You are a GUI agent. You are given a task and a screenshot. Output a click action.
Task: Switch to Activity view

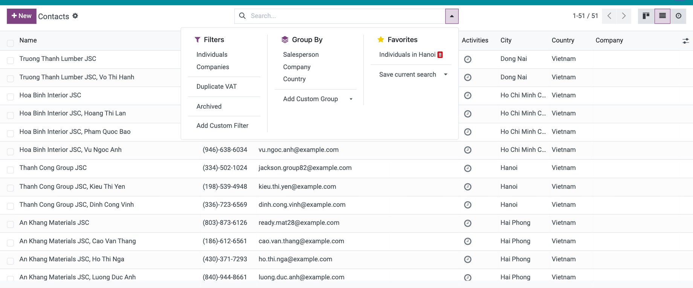point(678,16)
